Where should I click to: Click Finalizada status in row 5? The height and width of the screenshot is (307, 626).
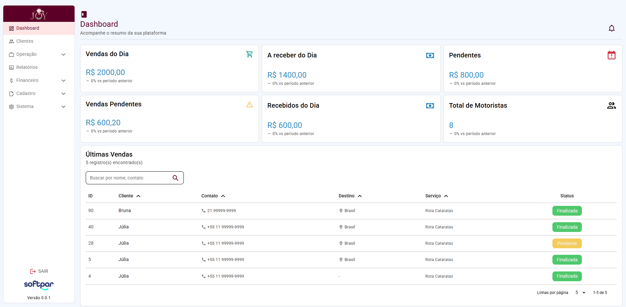click(x=567, y=260)
